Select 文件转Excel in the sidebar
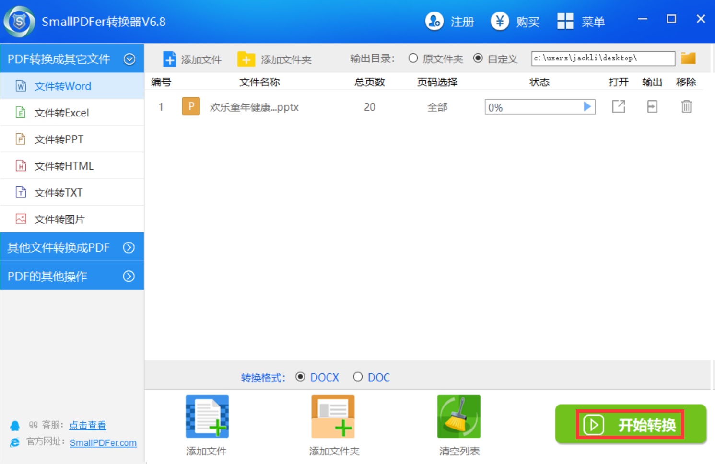Image resolution: width=715 pixels, height=464 pixels. (72, 113)
